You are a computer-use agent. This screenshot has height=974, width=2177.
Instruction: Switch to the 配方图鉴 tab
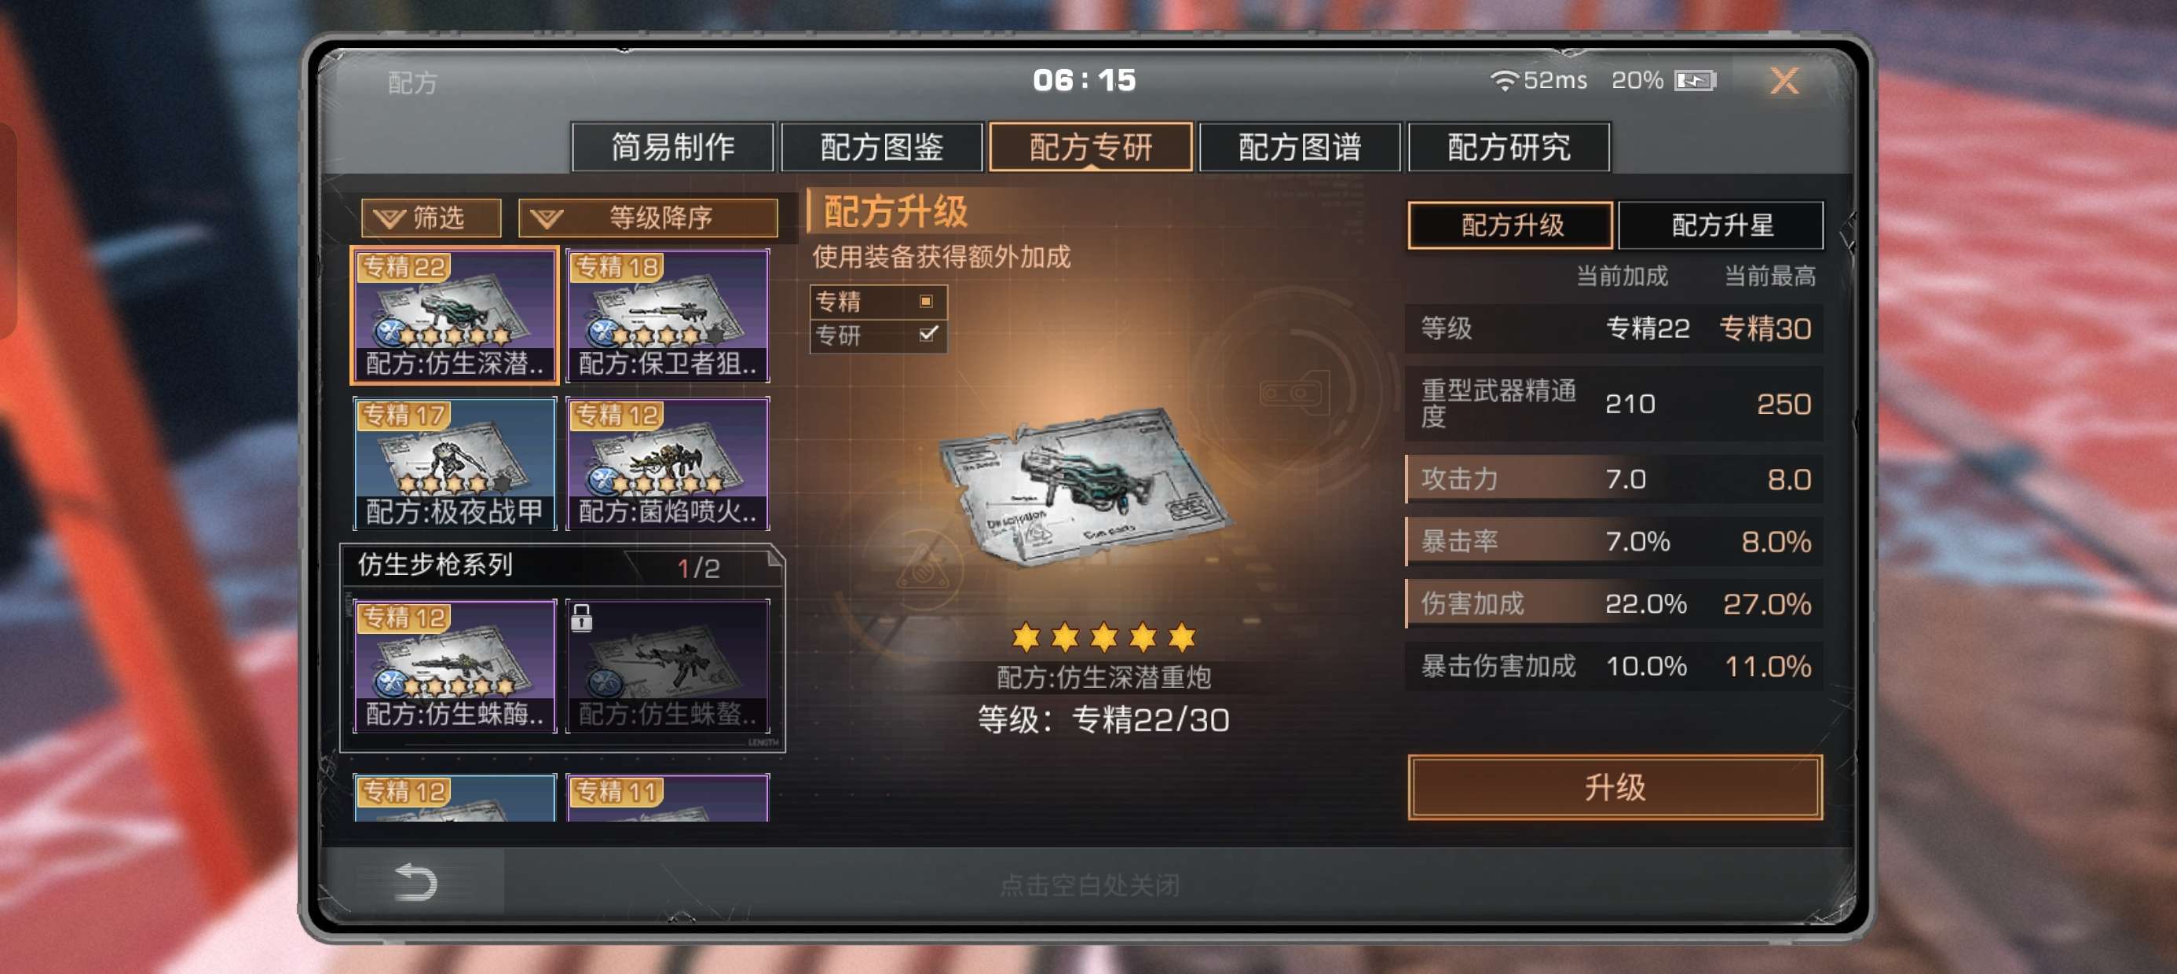[x=881, y=147]
